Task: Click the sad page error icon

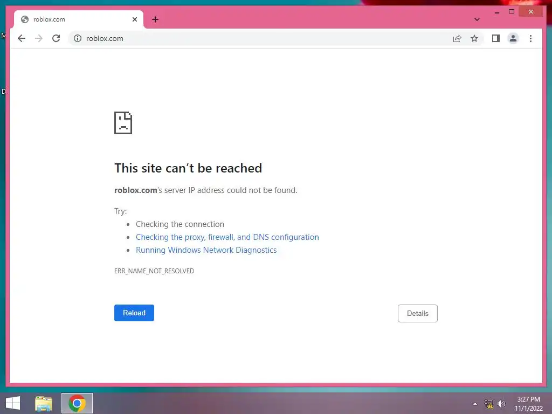Action: point(123,123)
